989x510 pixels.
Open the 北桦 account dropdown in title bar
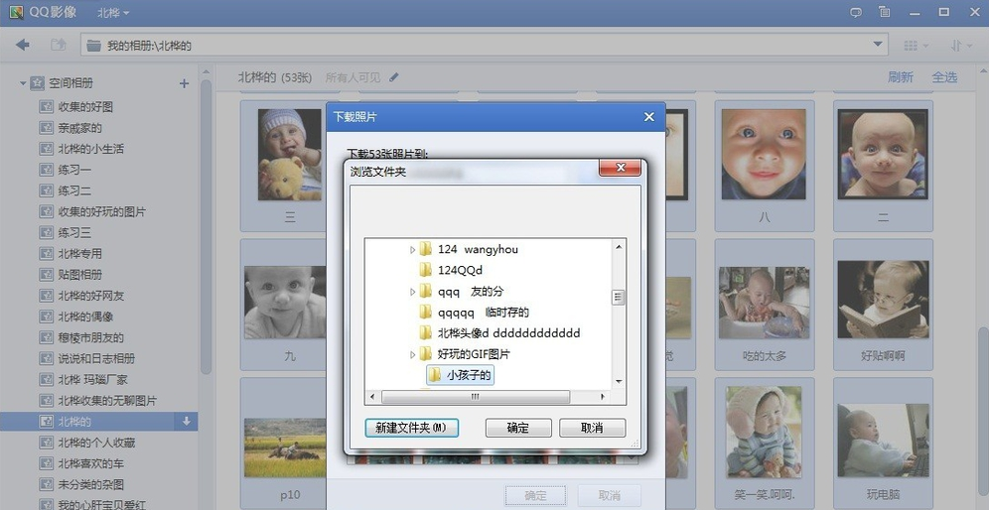click(x=113, y=13)
